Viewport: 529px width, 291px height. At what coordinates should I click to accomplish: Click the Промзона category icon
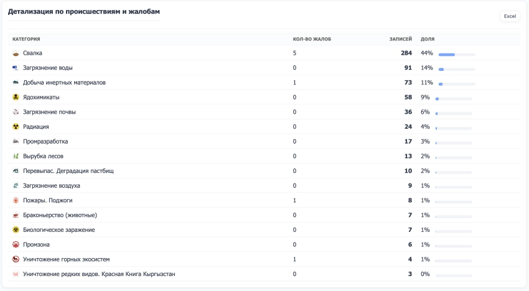pos(16,244)
